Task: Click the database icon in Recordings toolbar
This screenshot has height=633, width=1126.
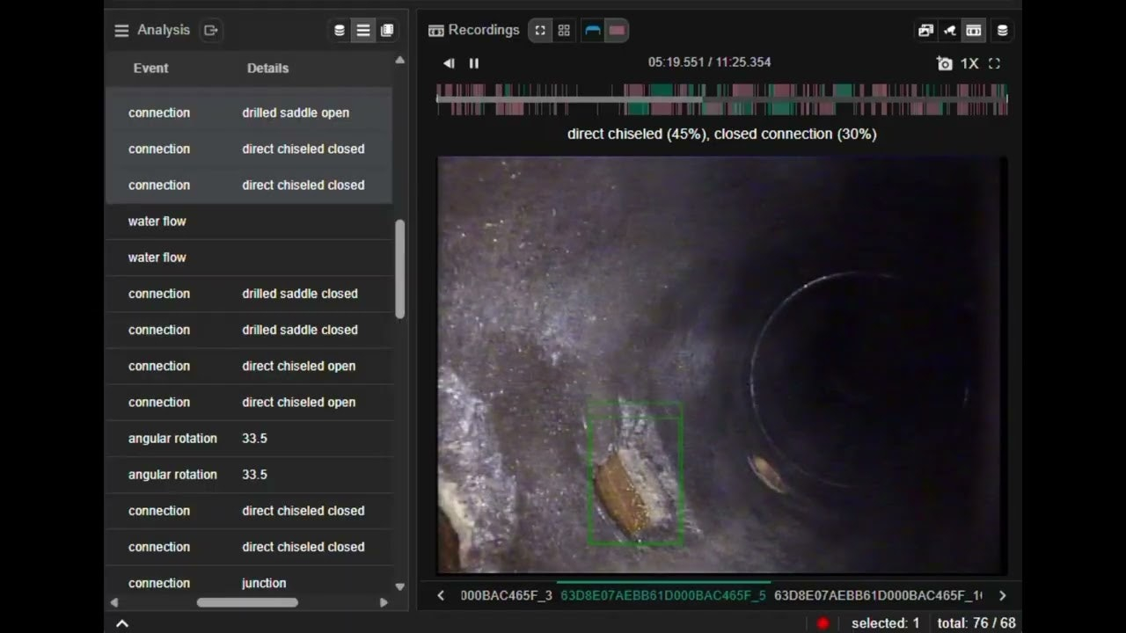Action: coord(1002,31)
